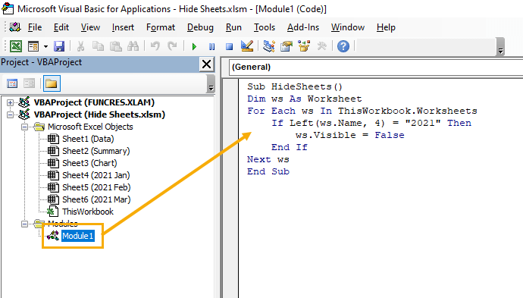Toggle Design Mode icon

pyautogui.click(x=247, y=46)
